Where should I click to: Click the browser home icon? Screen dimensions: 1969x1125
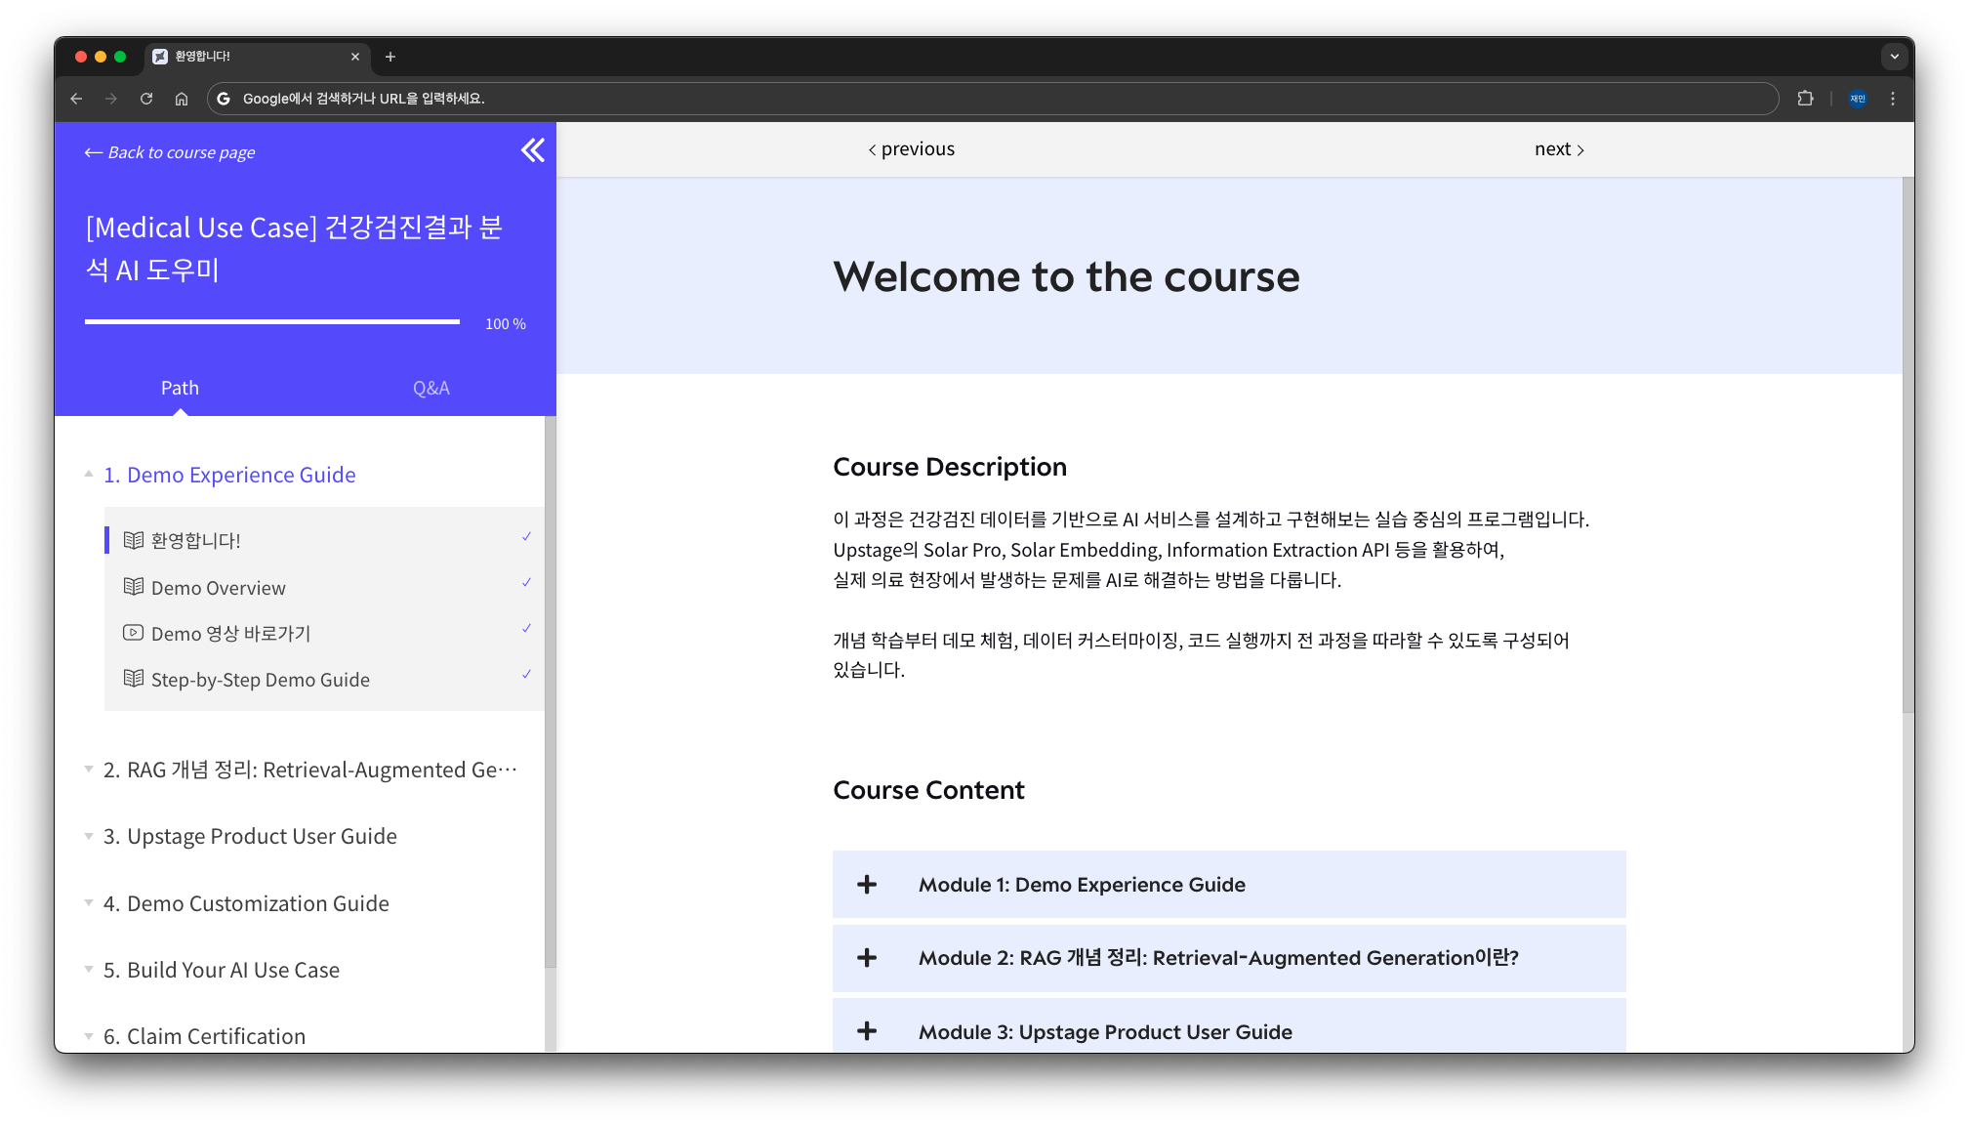[x=182, y=99]
